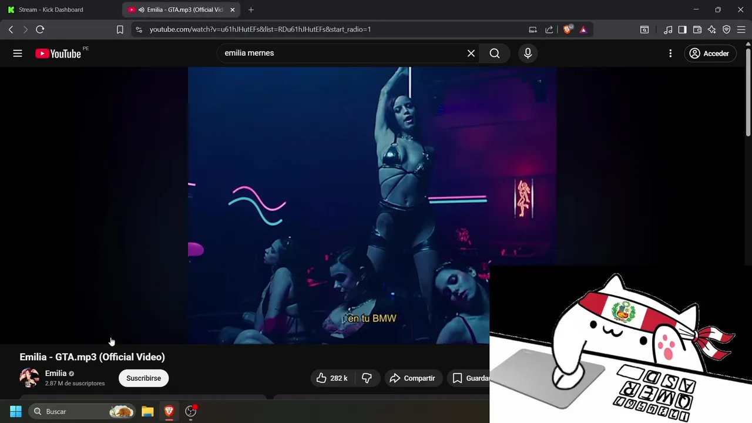This screenshot has height=423, width=752.
Task: Open the tab search icon
Action: point(644,29)
